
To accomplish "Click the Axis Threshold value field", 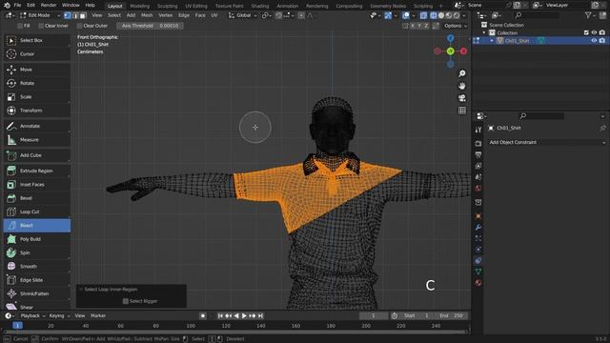I will click(151, 26).
